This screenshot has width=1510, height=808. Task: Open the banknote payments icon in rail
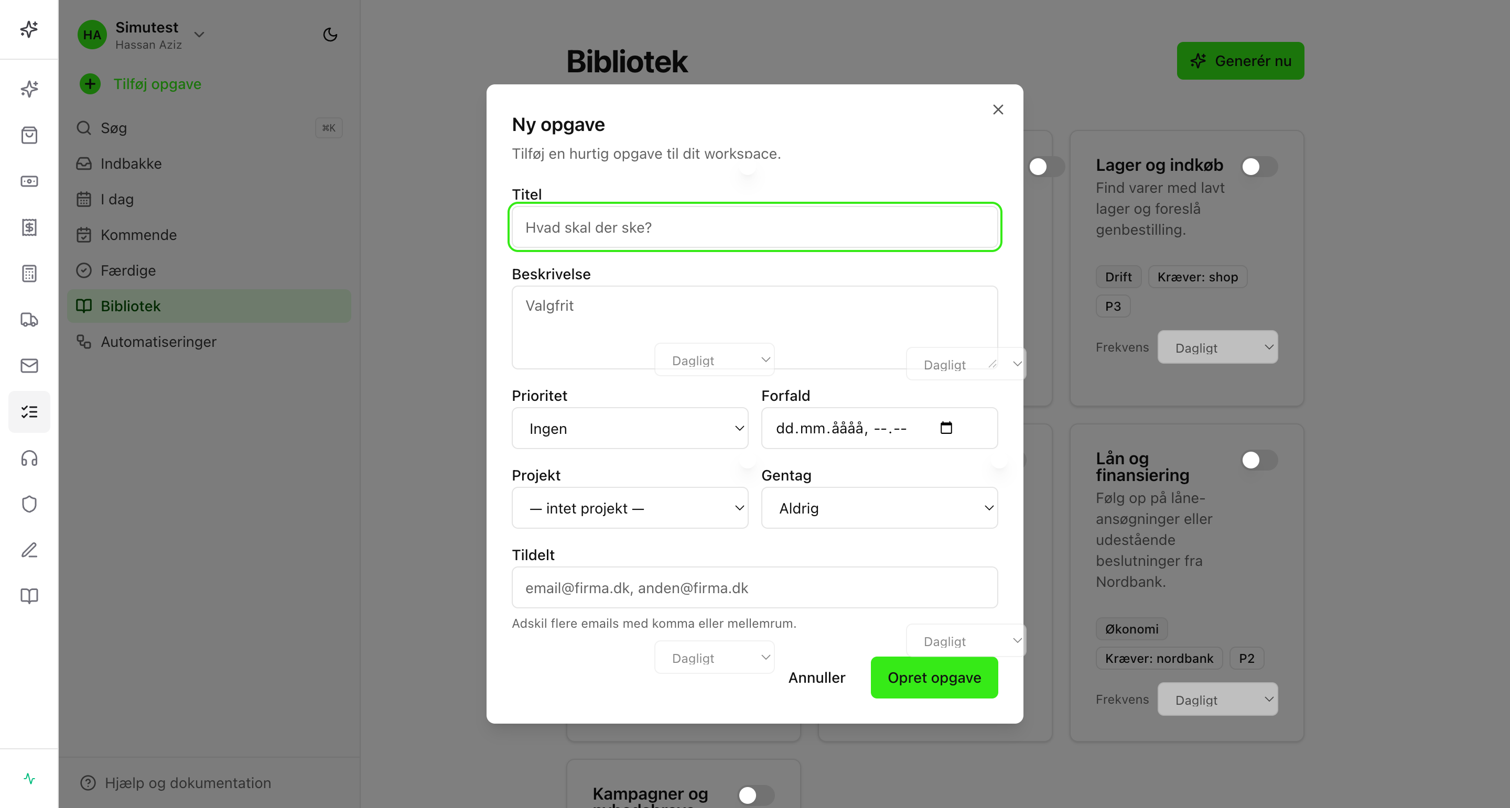pos(29,181)
